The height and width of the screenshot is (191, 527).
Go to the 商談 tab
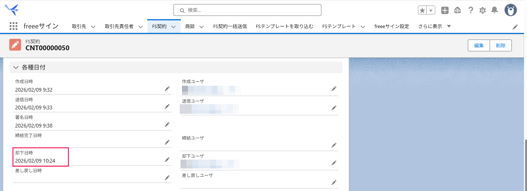190,26
